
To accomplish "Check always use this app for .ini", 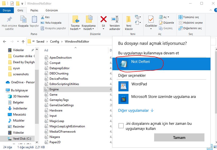I will click(x=121, y=126).
